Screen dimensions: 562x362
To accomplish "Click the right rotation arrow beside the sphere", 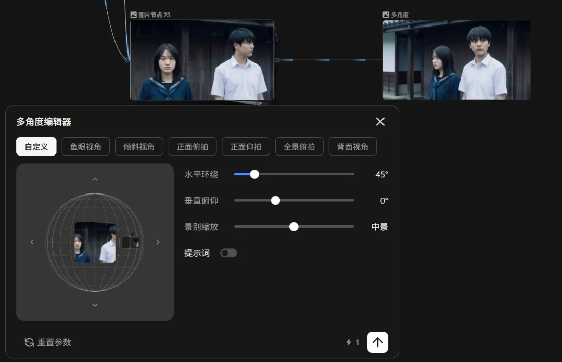I will [x=158, y=242].
